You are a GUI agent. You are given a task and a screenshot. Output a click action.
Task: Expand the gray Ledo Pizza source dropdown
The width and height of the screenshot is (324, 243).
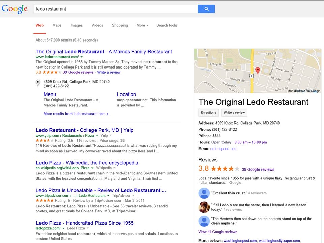tap(88, 228)
